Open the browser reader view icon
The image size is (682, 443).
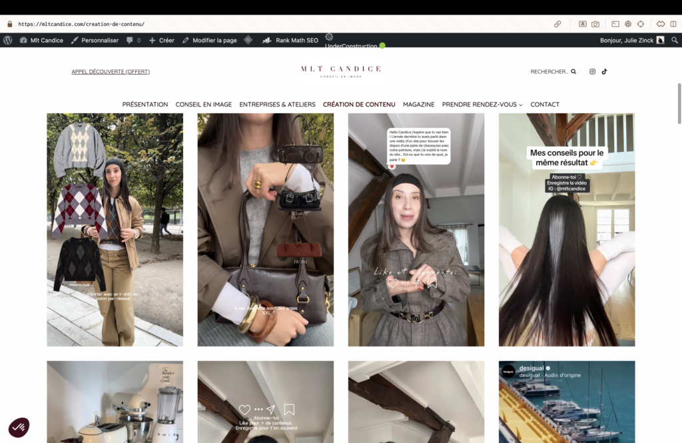click(x=582, y=24)
